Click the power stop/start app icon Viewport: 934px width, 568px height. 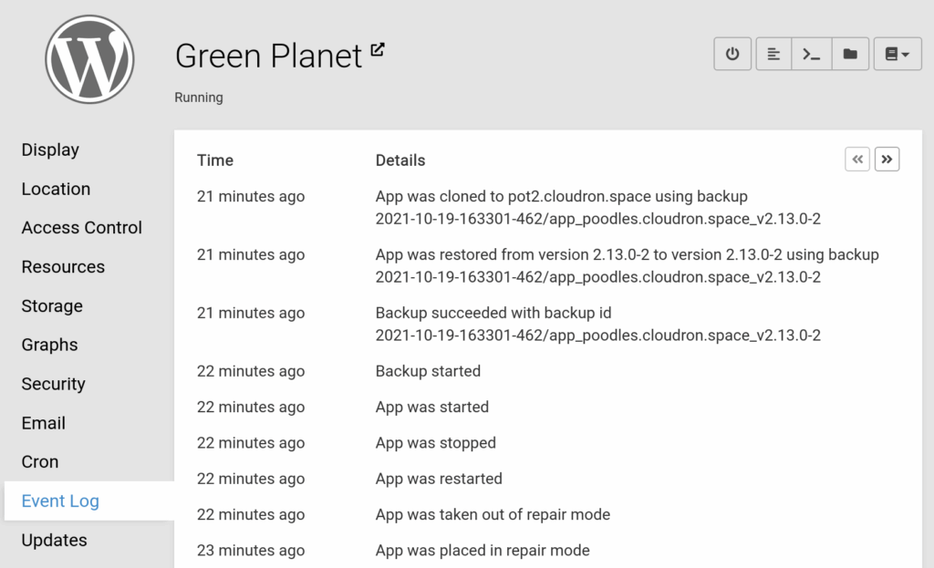coord(732,54)
